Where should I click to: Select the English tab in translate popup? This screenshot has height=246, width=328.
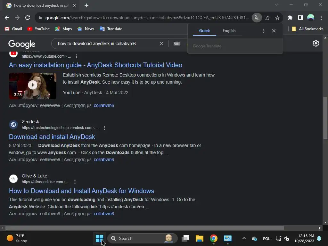pos(229,31)
